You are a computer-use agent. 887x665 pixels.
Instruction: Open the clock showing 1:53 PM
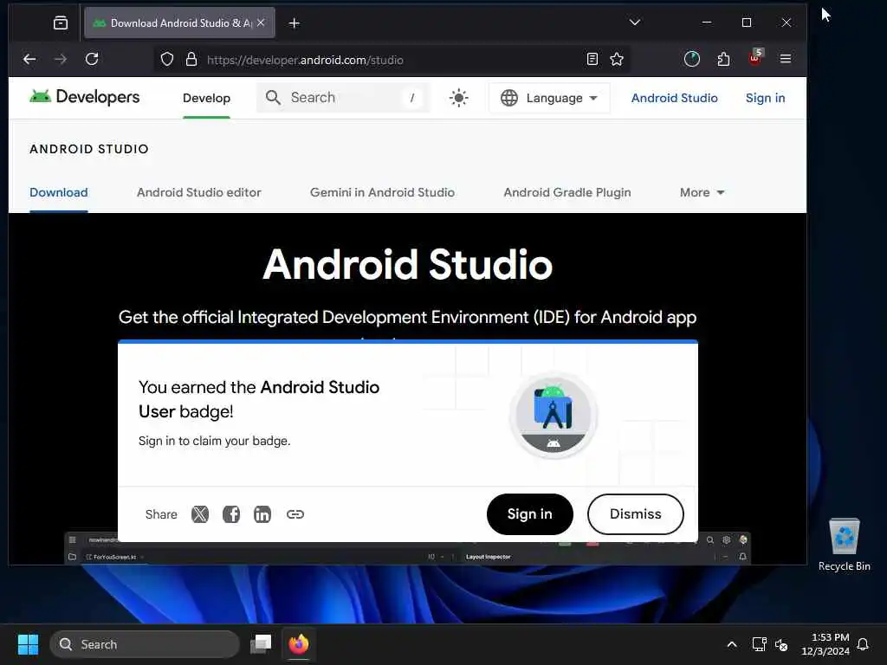click(825, 644)
